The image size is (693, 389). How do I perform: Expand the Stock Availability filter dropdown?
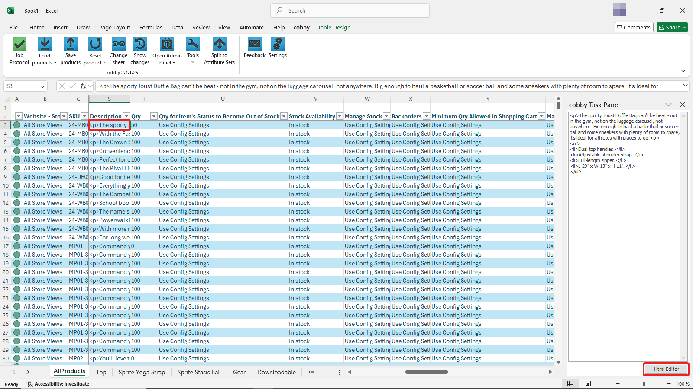pos(340,116)
